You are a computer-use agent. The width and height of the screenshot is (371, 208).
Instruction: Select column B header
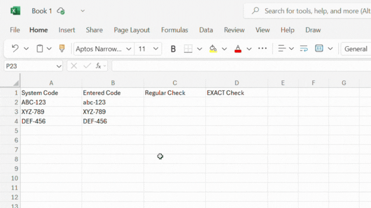[x=113, y=83]
